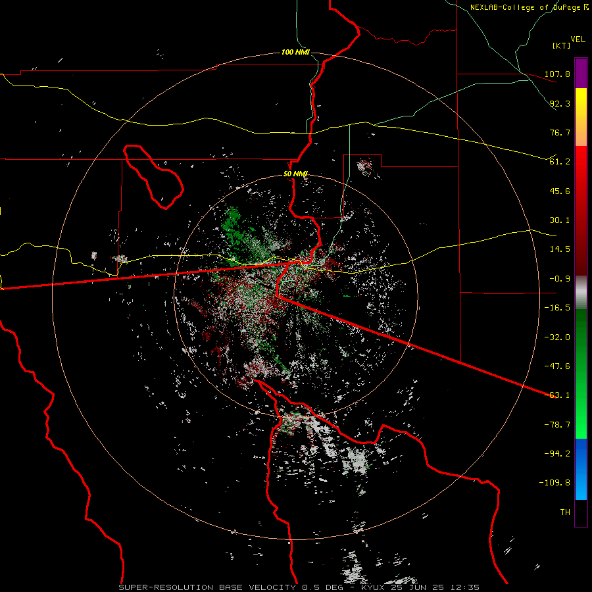The width and height of the screenshot is (592, 592).
Task: Click the -47.6 legend value
Action: (x=557, y=366)
